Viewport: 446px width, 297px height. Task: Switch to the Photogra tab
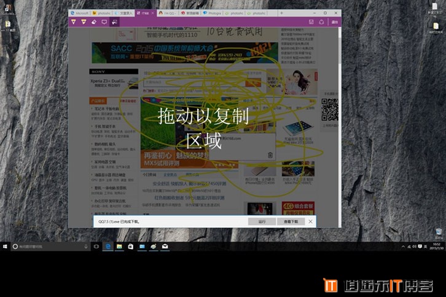coord(212,13)
